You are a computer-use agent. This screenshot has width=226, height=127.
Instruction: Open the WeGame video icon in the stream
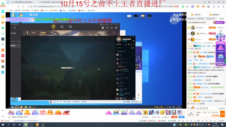tap(70, 27)
